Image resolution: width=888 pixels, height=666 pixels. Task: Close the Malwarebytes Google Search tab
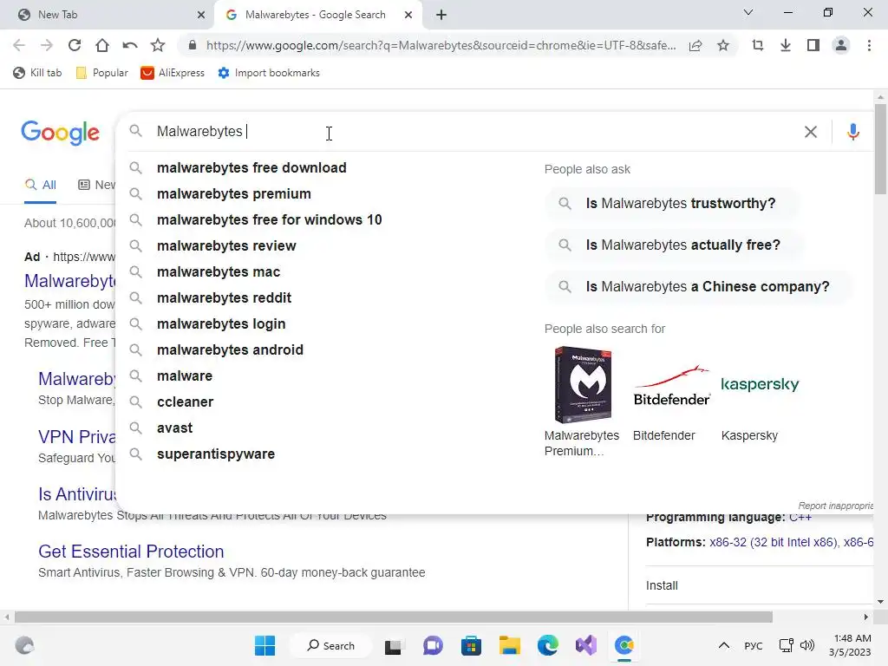click(x=408, y=15)
